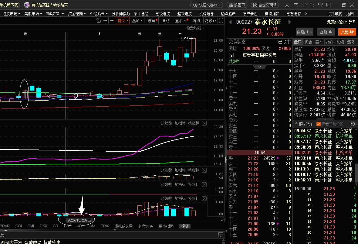Click the 2025/10/23 date marker label
Image resolution: width=358 pixels, height=244 pixels.
tap(79, 220)
